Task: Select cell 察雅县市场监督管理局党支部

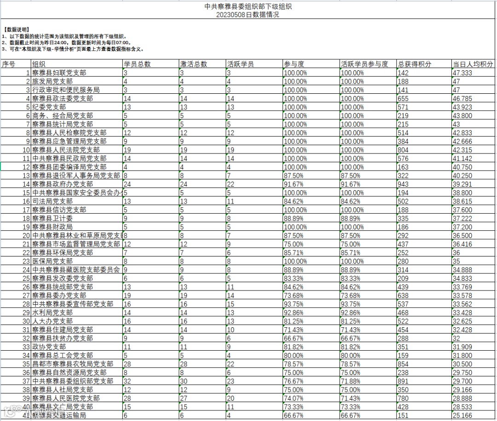Action: pyautogui.click(x=77, y=244)
